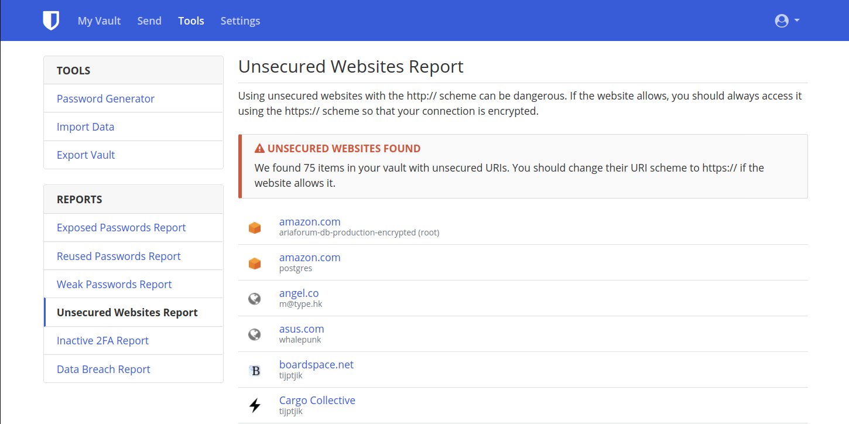Open Export Vault tool
849x424 pixels.
[133, 155]
